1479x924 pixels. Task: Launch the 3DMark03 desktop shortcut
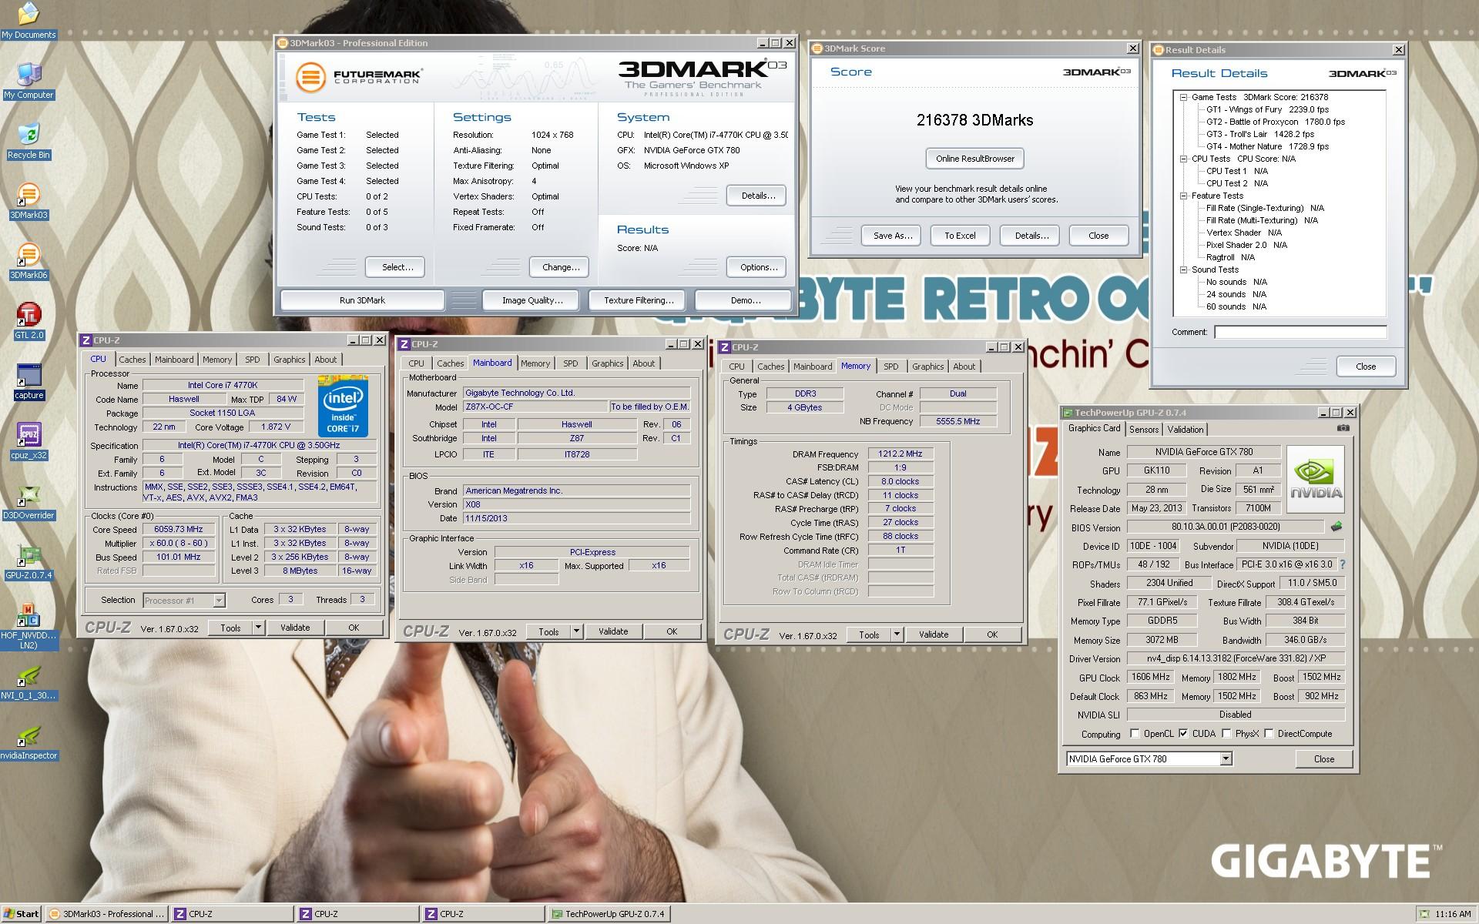(29, 201)
